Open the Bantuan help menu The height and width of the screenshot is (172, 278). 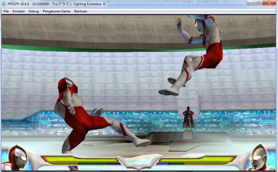80,11
